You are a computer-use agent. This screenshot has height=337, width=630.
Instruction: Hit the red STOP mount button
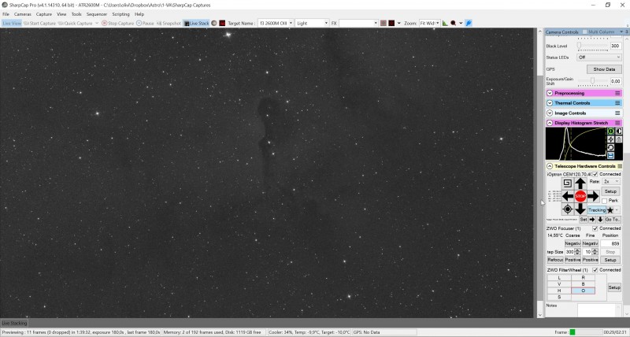[580, 196]
